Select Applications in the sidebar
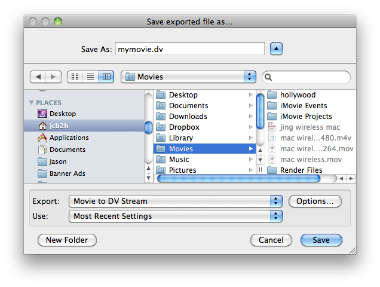This screenshot has width=380, height=287. click(84, 138)
